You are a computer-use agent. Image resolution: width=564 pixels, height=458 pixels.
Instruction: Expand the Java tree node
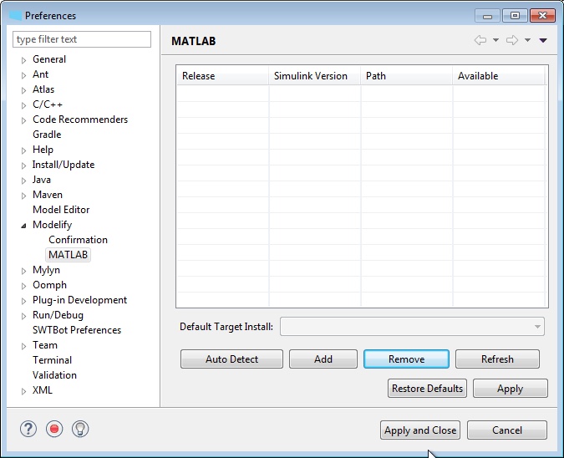23,181
